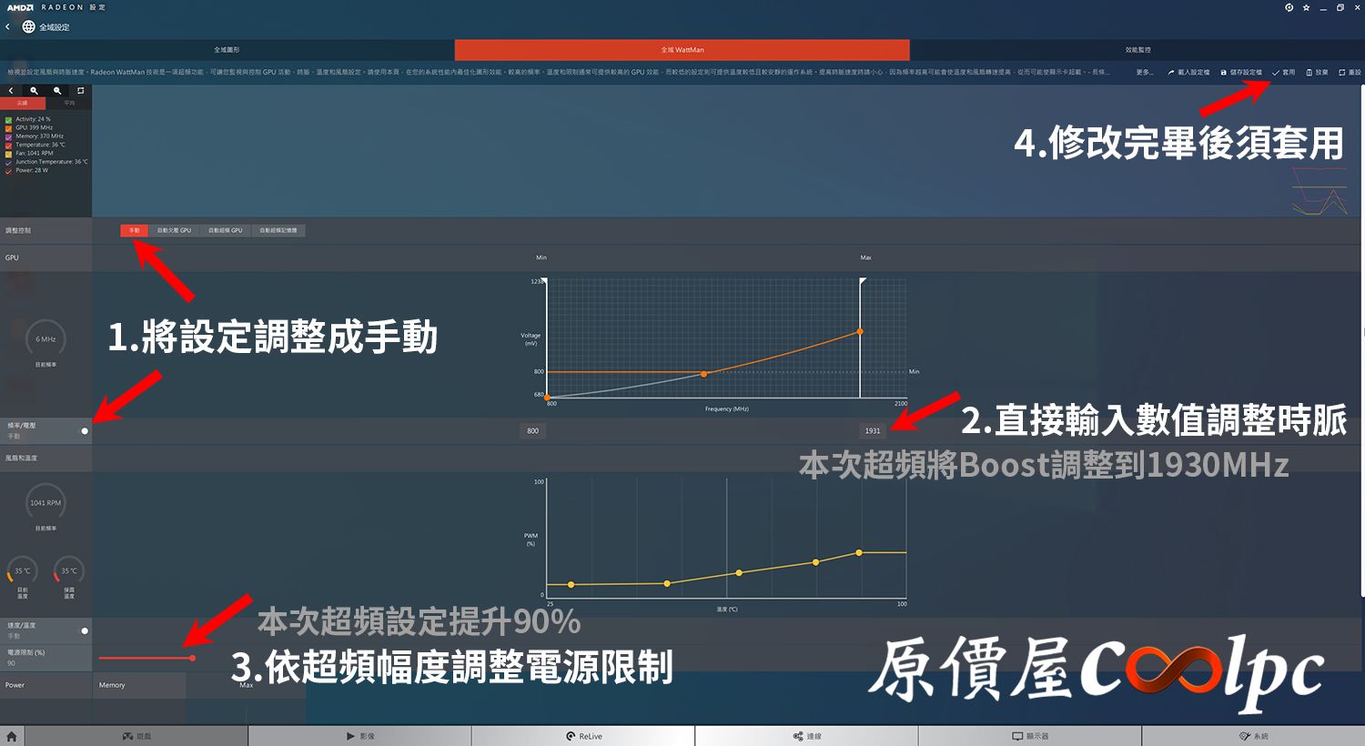This screenshot has width=1365, height=746.
Task: Click the Power section label
Action: pos(15,685)
